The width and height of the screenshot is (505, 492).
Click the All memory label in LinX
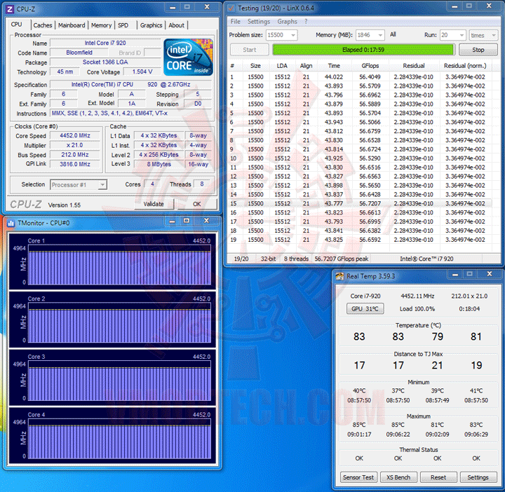[393, 34]
